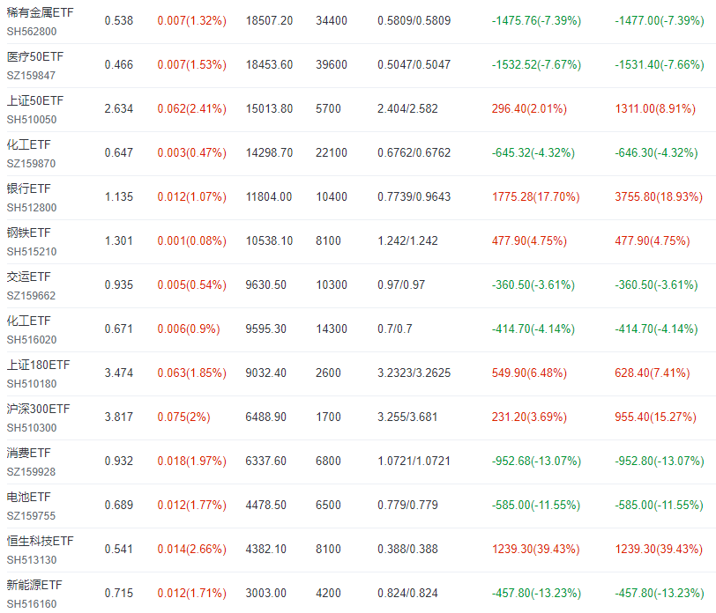This screenshot has width=716, height=613.
Task: Click the holding quantity 14300
Action: (x=332, y=329)
